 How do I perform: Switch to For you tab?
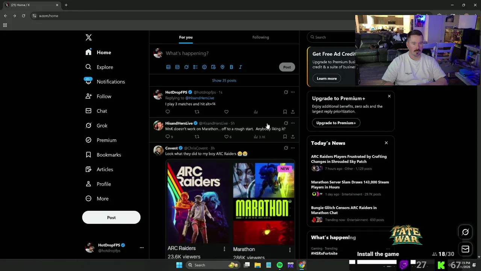(x=186, y=37)
